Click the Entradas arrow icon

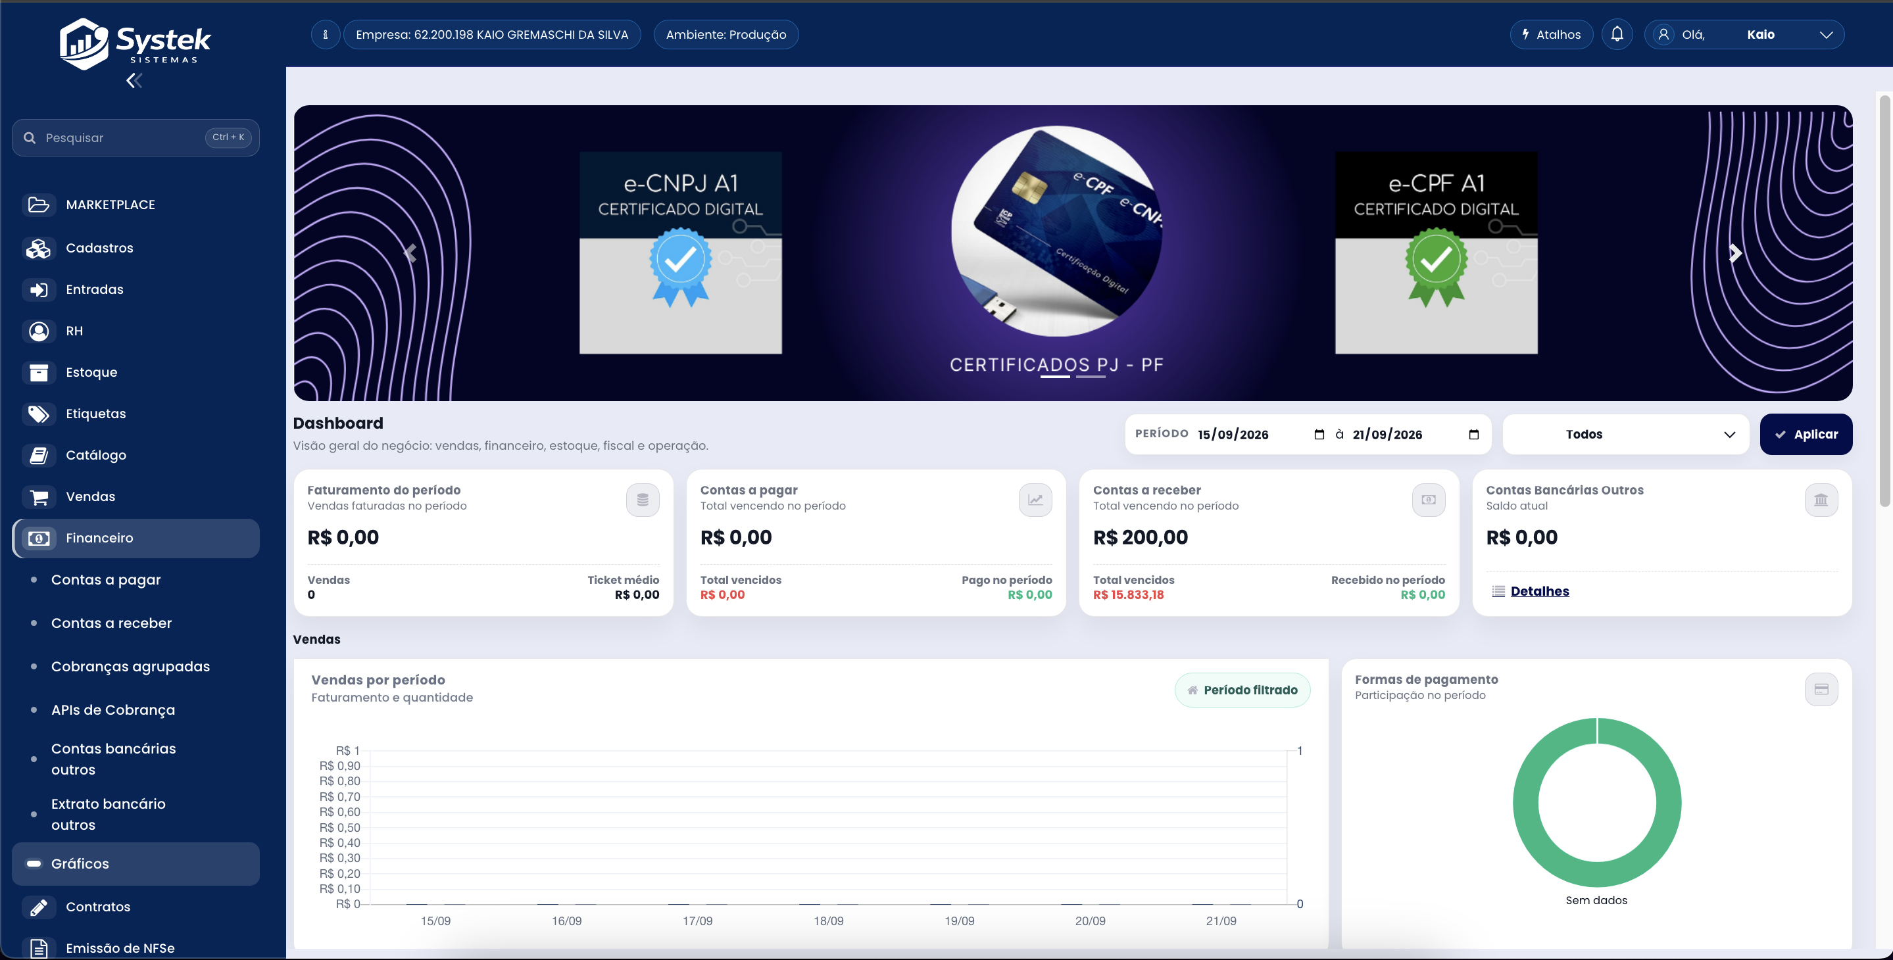pyautogui.click(x=38, y=289)
